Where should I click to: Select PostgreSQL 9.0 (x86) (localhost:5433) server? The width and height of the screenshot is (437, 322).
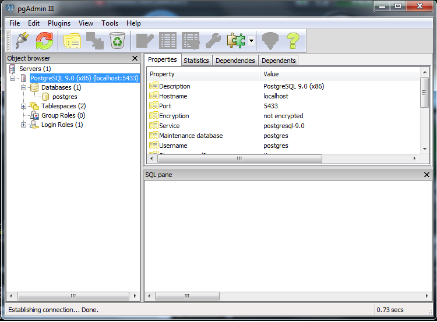click(x=84, y=78)
